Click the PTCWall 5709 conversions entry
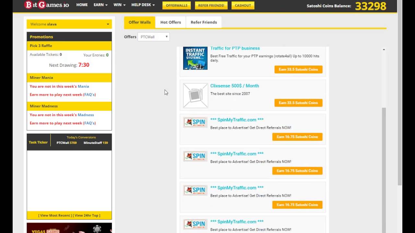Image resolution: width=415 pixels, height=233 pixels. tap(66, 143)
